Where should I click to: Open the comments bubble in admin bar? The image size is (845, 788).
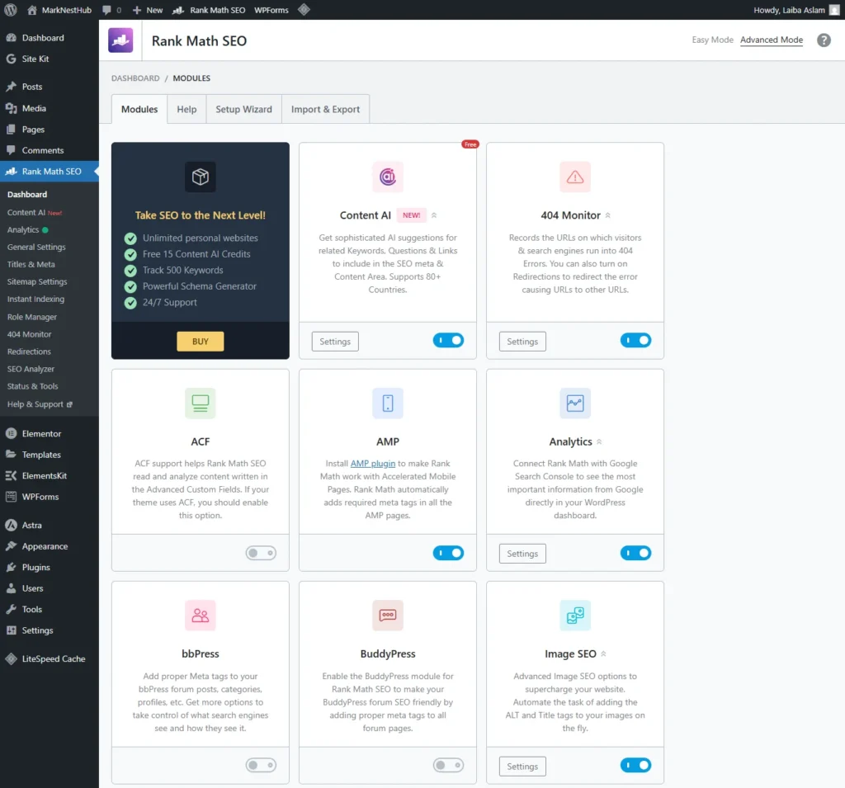coord(106,10)
